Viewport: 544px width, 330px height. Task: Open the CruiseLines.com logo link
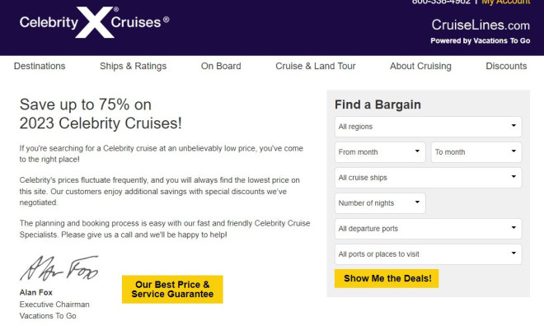[x=481, y=25]
